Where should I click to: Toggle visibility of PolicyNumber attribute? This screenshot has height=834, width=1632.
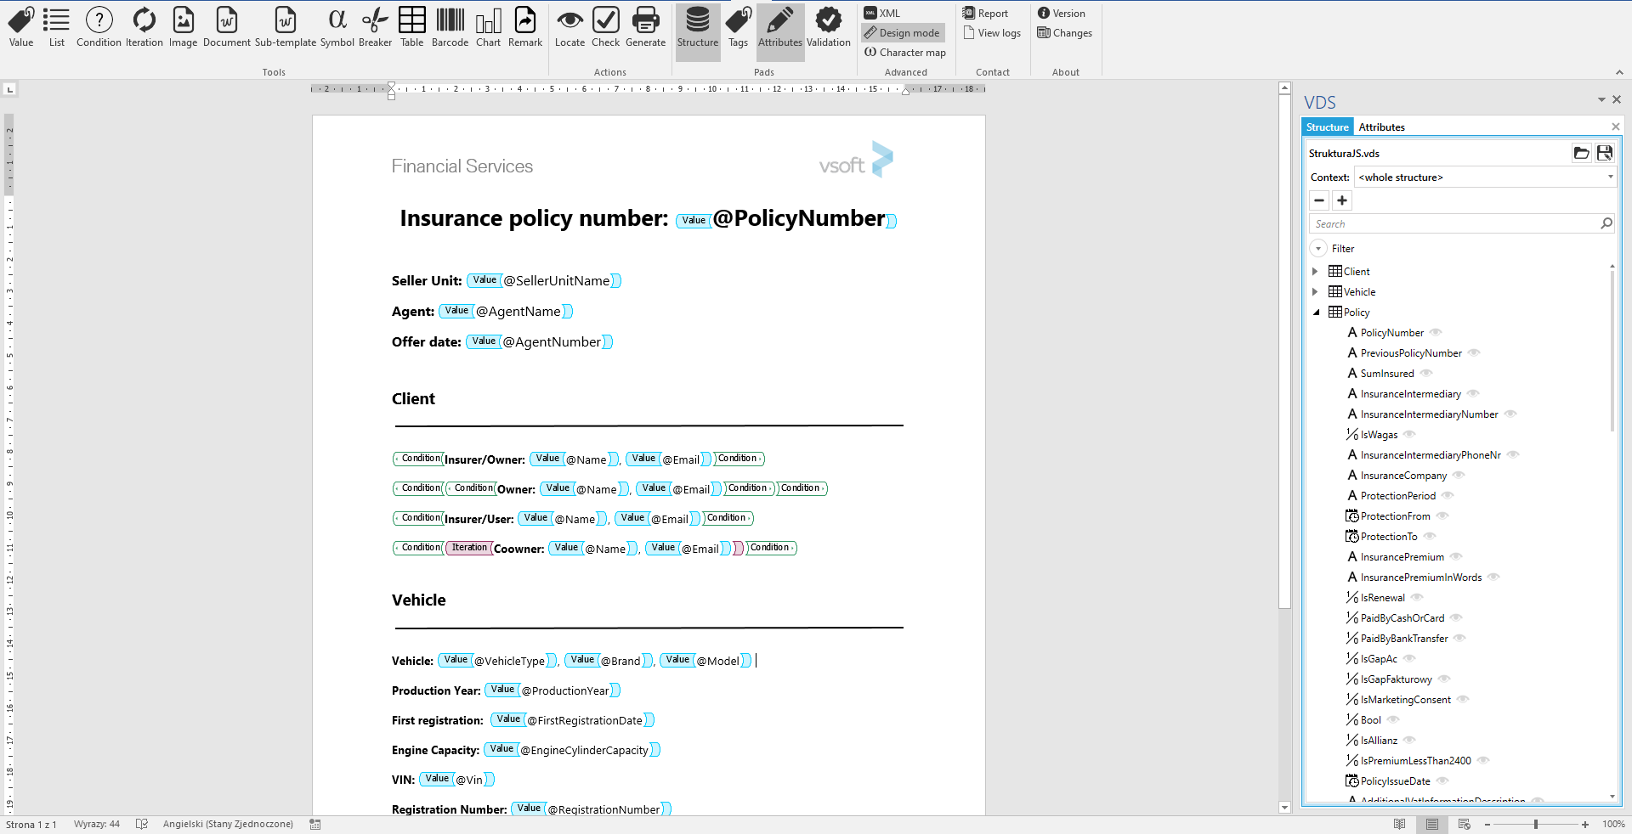click(1436, 333)
